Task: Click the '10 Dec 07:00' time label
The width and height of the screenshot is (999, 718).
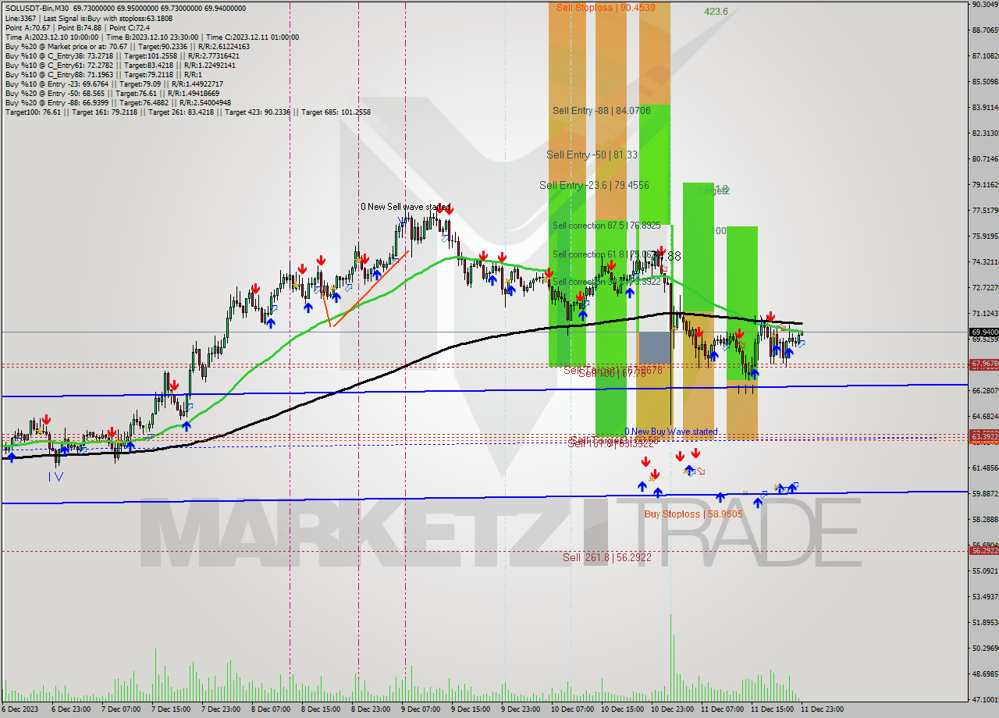Action: pos(572,709)
